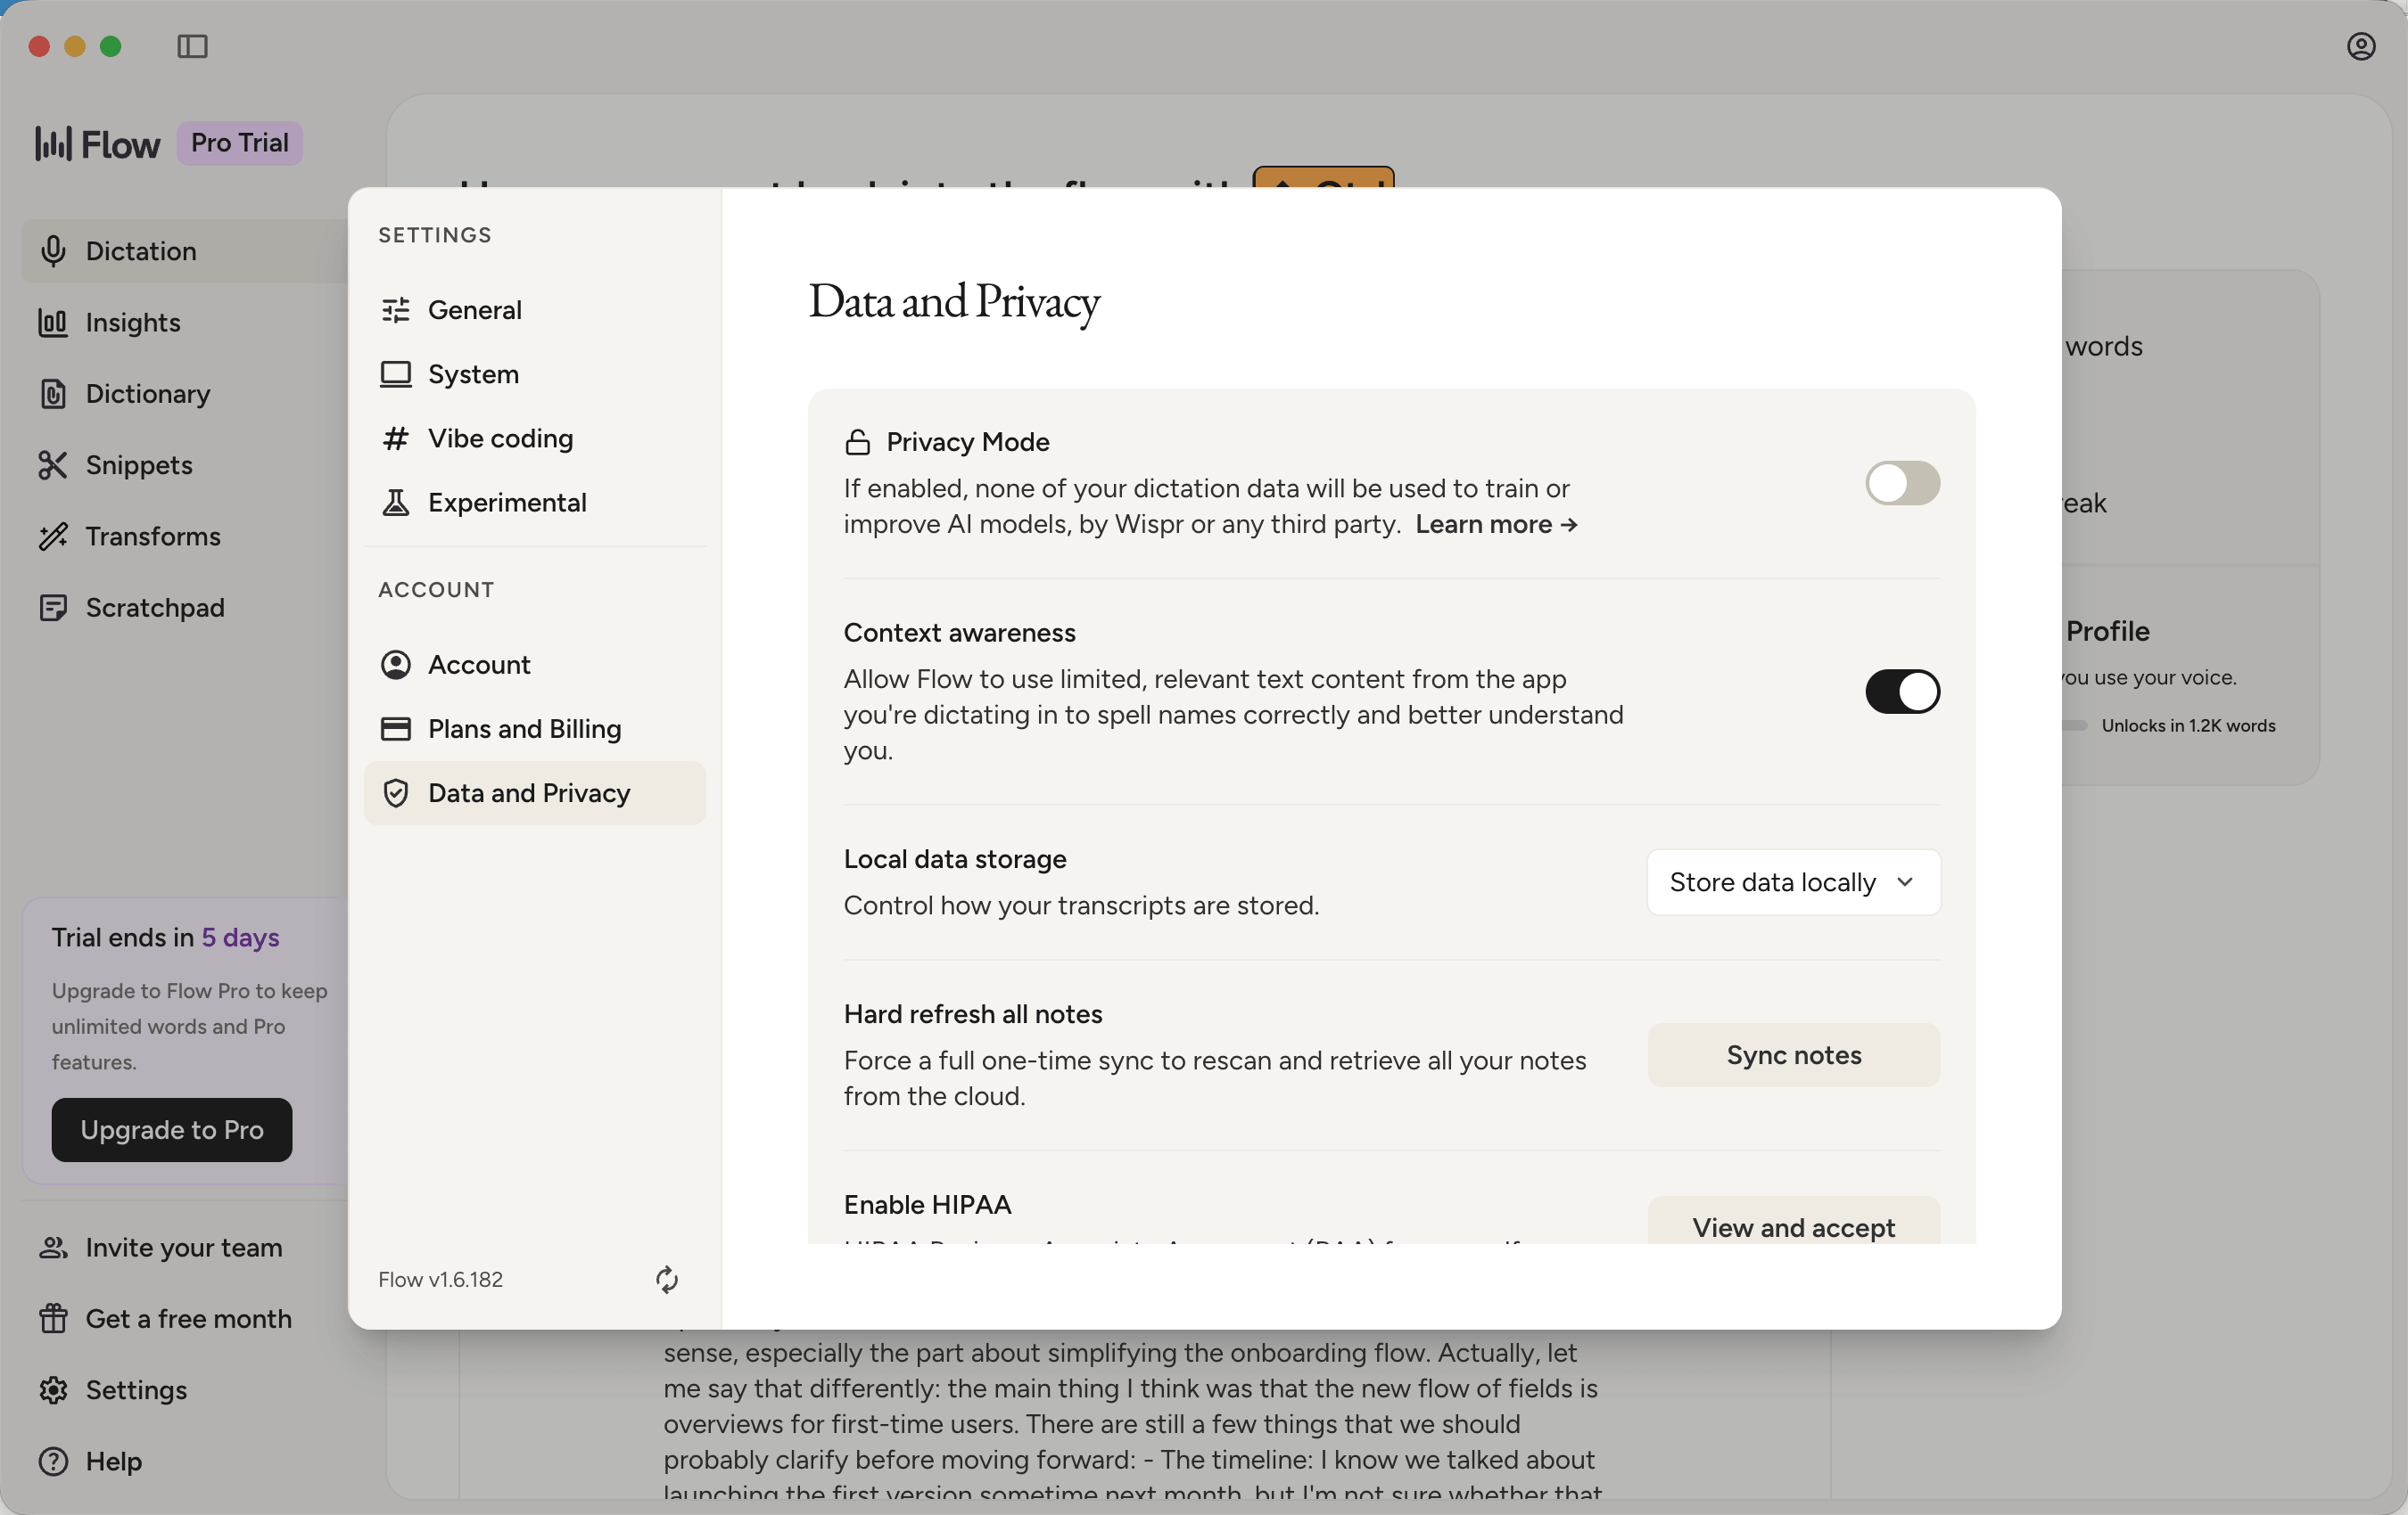This screenshot has width=2408, height=1515.
Task: Open Help from the sidebar
Action: coord(114,1461)
